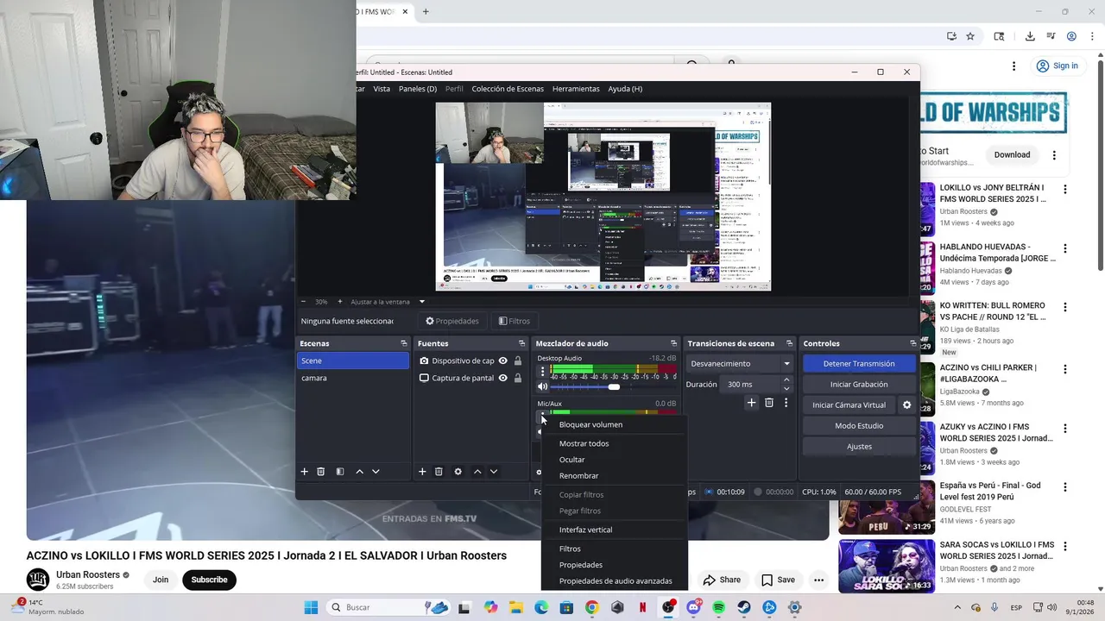Image resolution: width=1105 pixels, height=621 pixels.
Task: Open Spotify from the taskbar
Action: pyautogui.click(x=719, y=607)
